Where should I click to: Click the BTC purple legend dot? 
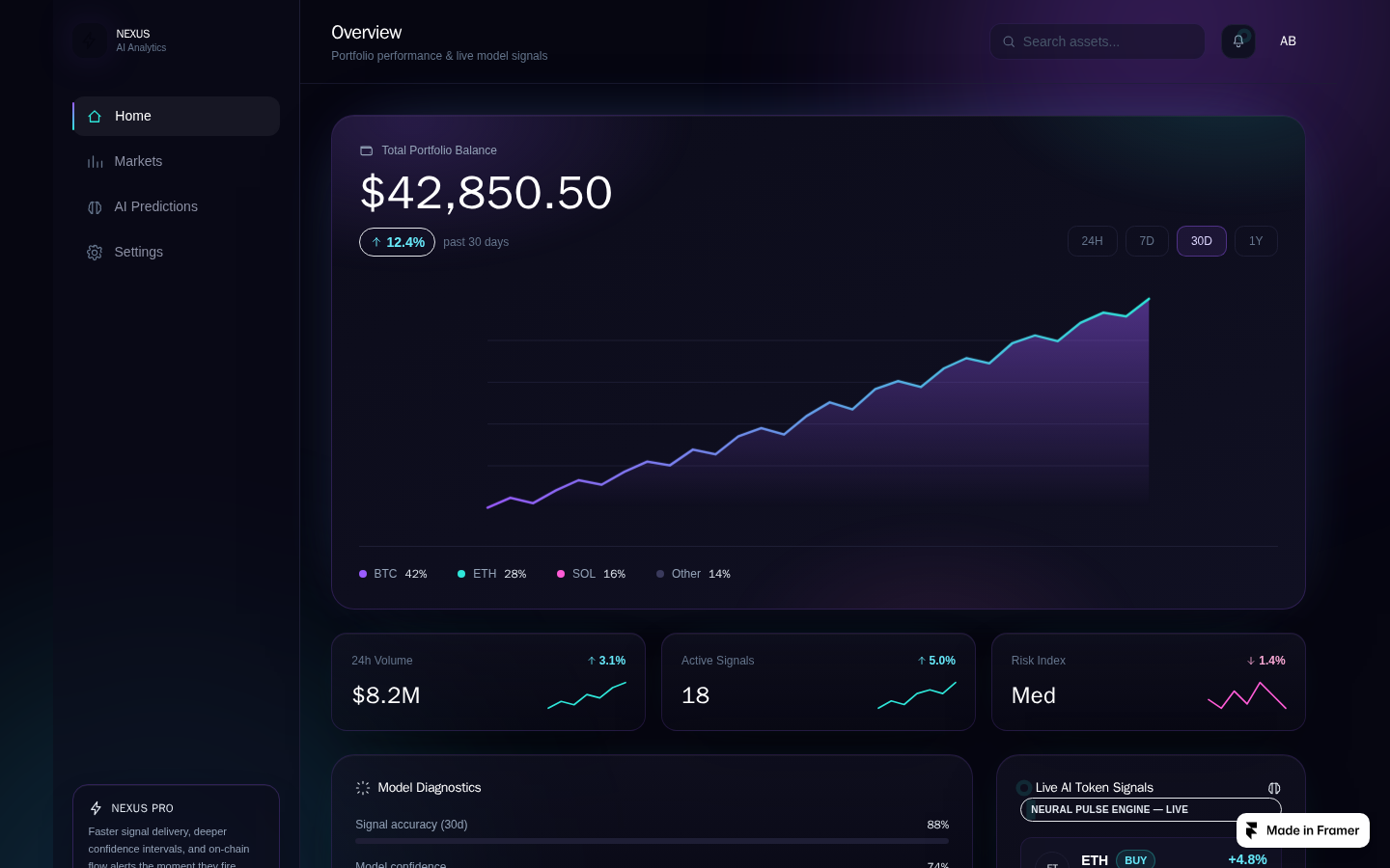(363, 574)
